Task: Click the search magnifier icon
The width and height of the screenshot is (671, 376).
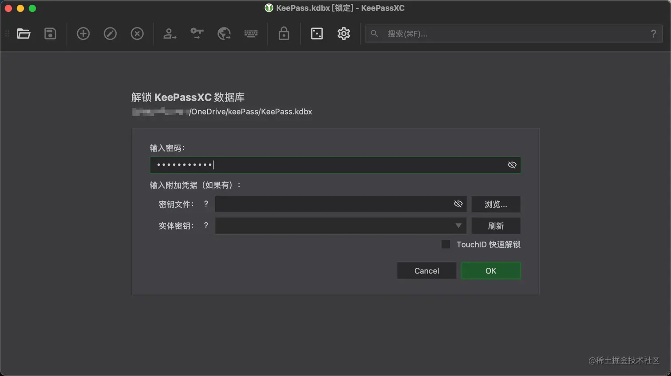Action: (x=375, y=34)
